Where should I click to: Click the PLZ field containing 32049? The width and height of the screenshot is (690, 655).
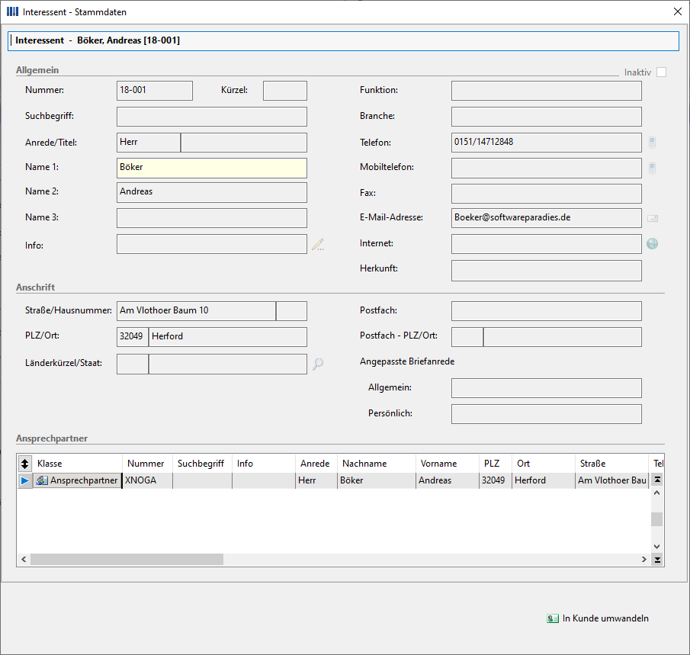coord(133,337)
